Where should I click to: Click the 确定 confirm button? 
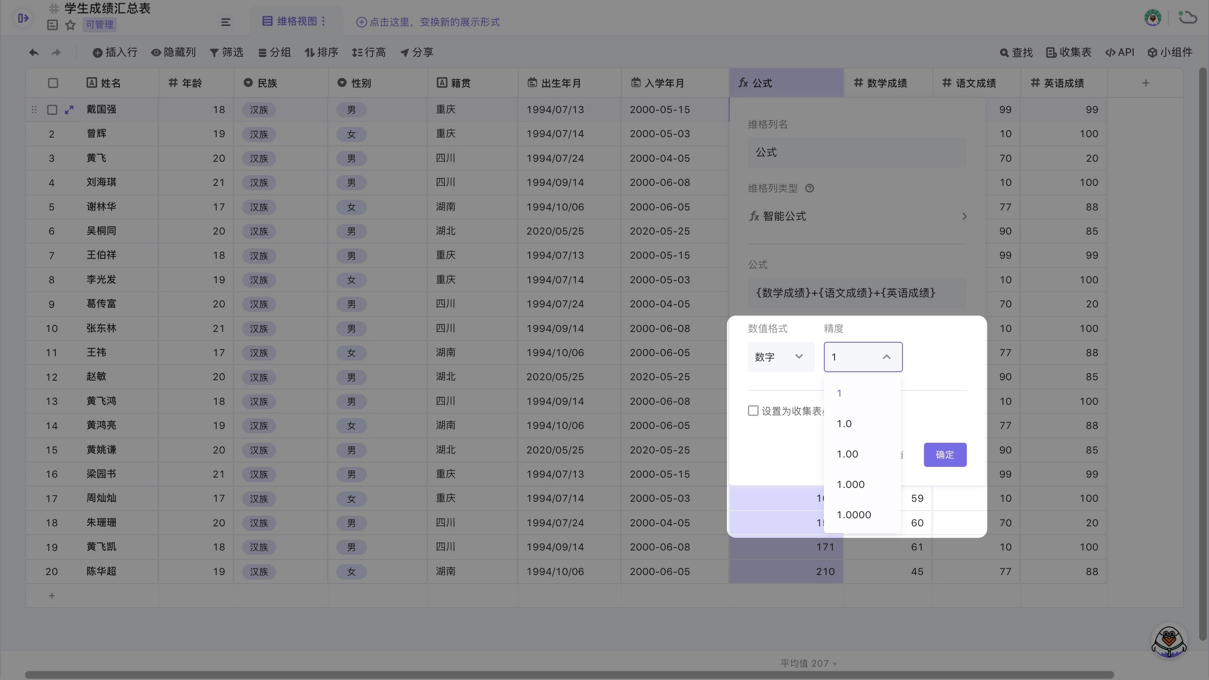point(945,455)
